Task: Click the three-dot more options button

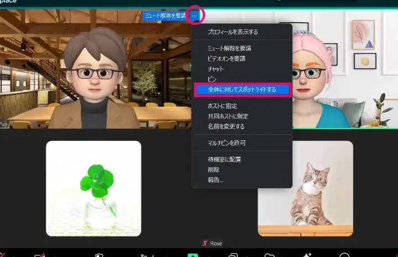Action: [x=194, y=16]
